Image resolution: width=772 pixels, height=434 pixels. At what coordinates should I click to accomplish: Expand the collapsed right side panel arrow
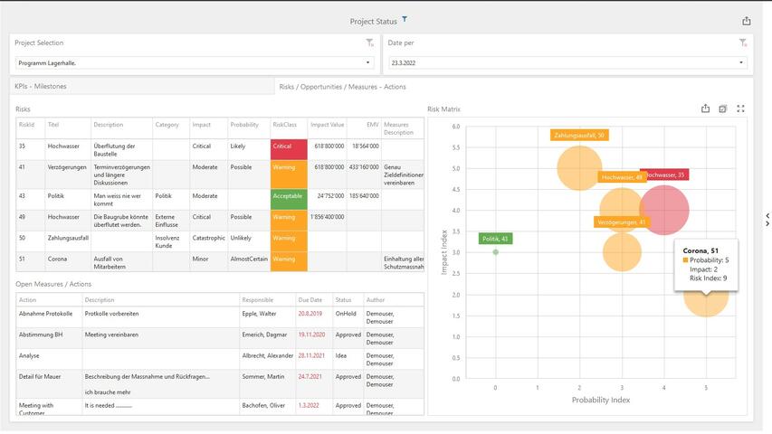pos(767,217)
